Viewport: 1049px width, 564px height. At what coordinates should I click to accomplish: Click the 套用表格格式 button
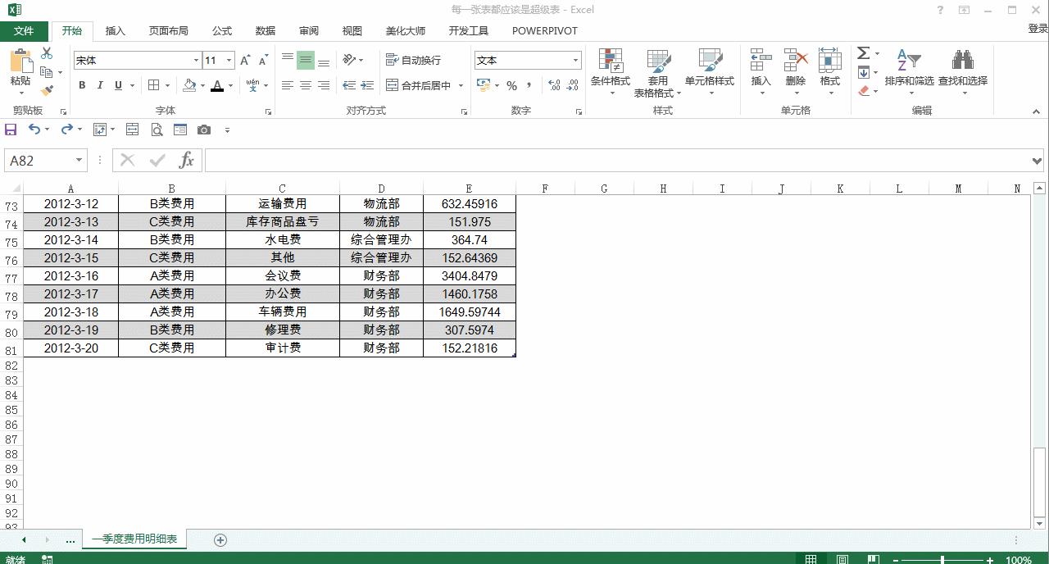point(657,72)
